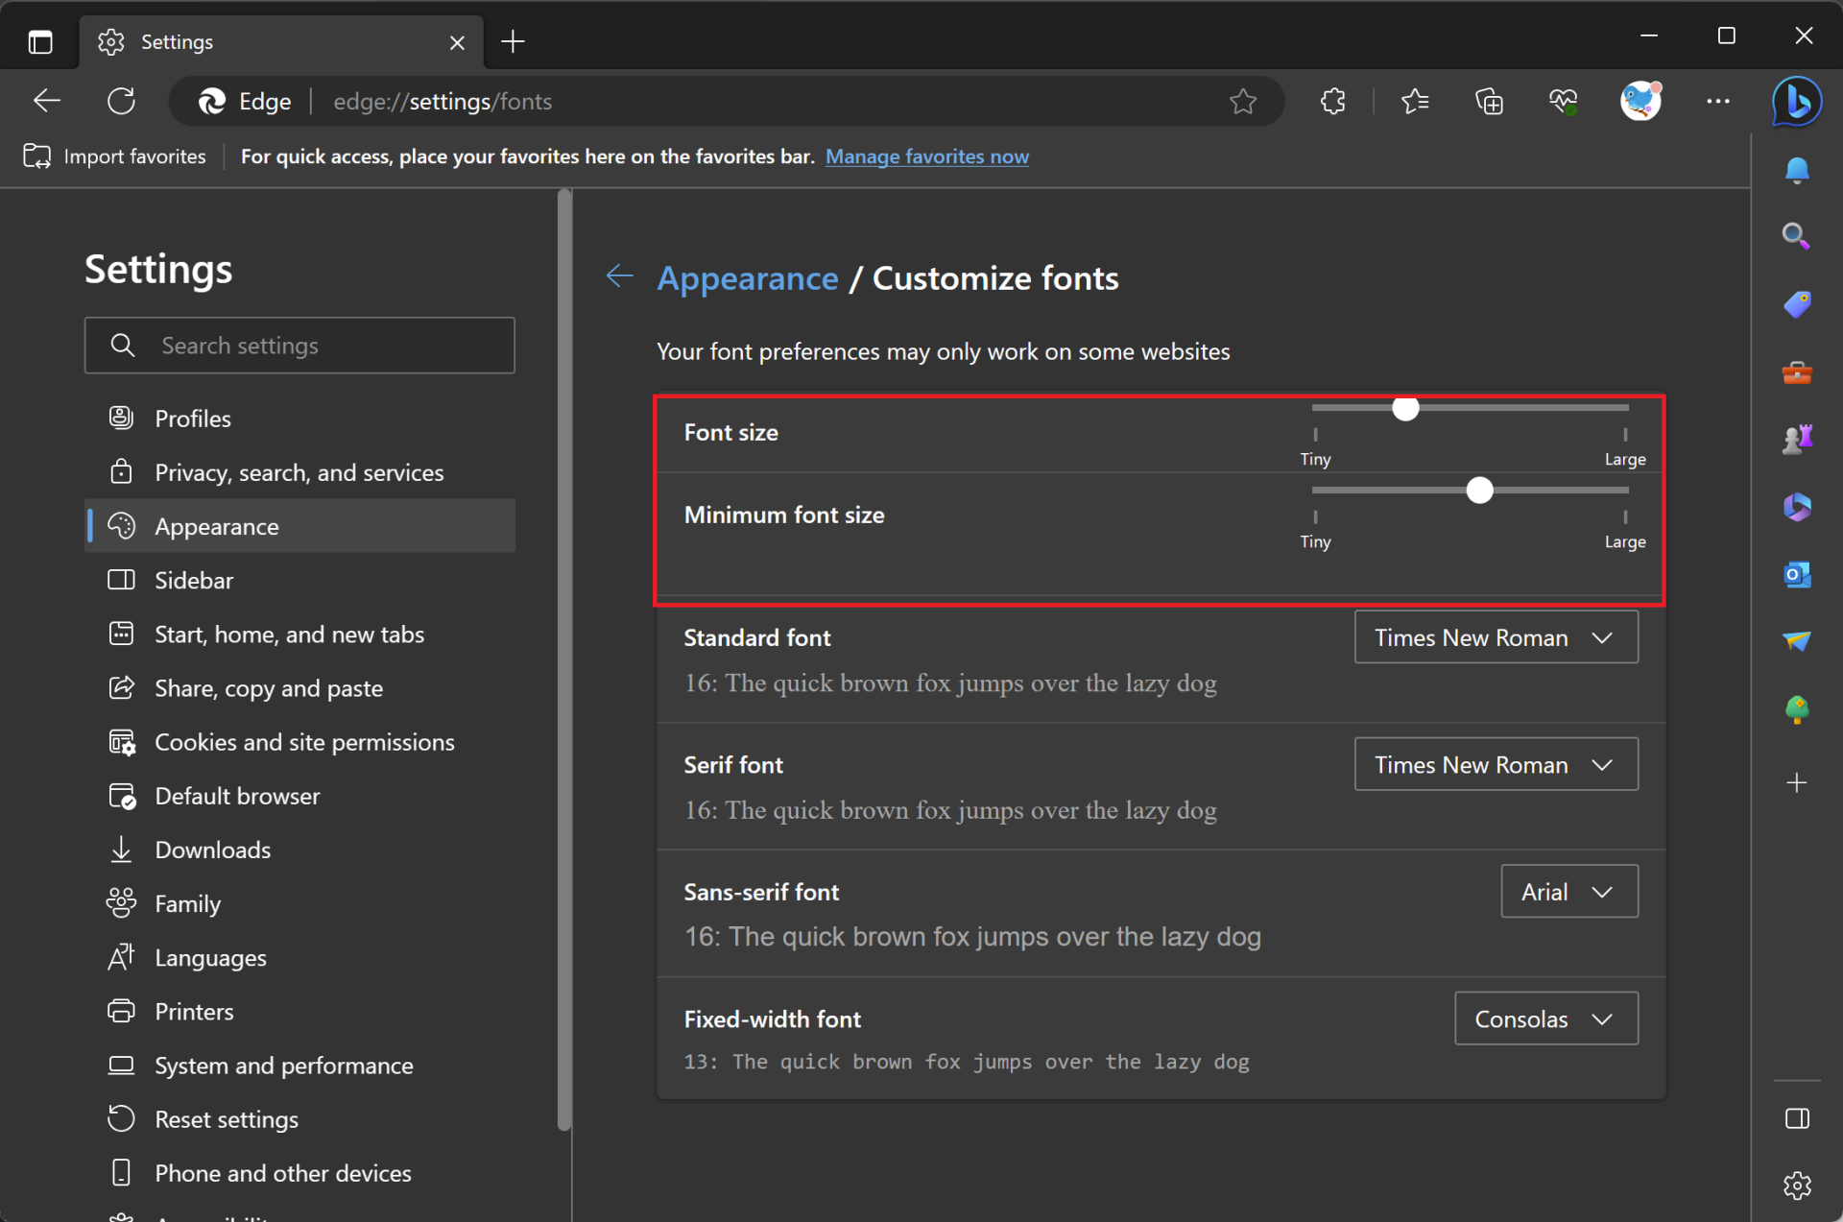Open the Fixed-width font Consolas dropdown

click(1545, 1018)
